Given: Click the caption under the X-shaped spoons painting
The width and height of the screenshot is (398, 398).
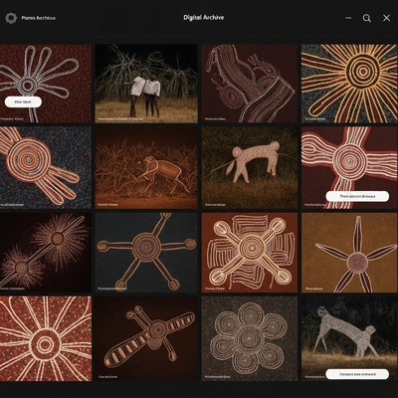Looking at the screenshot, I should (x=215, y=289).
